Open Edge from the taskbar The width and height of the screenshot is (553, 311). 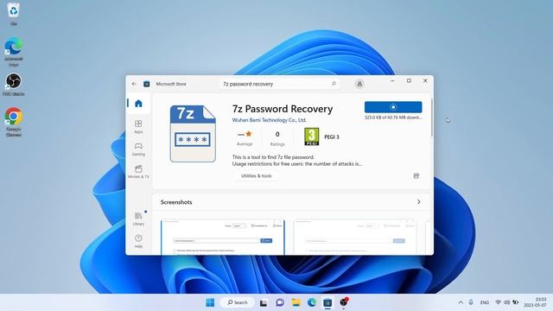click(312, 302)
